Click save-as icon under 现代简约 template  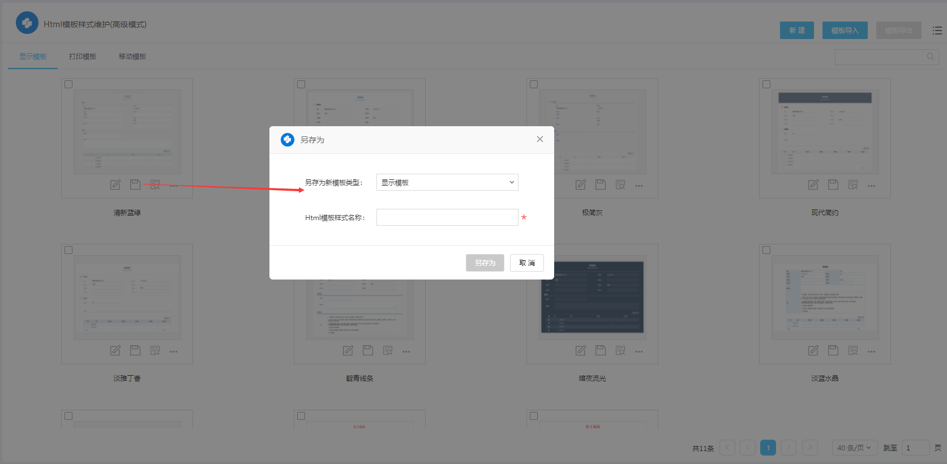tap(833, 184)
